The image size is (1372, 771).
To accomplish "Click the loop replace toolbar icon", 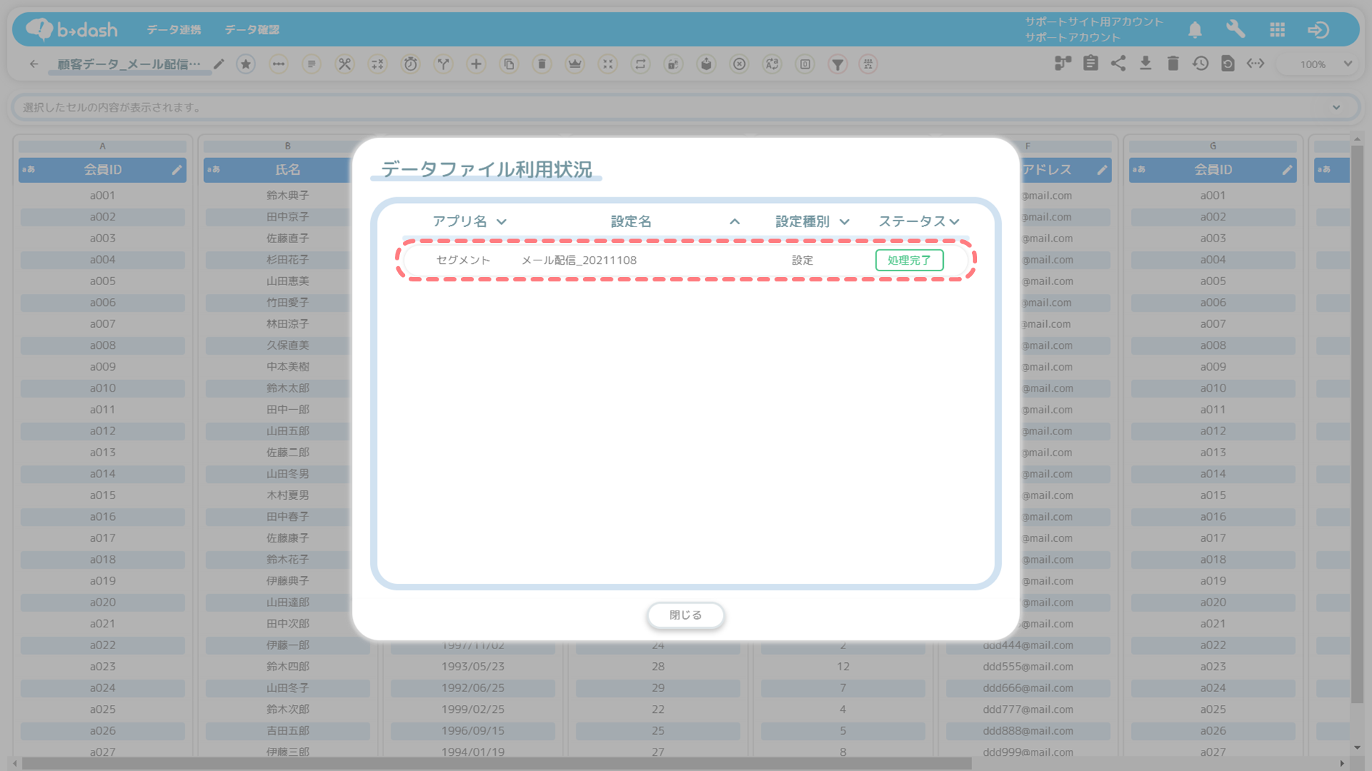I will pyautogui.click(x=640, y=64).
